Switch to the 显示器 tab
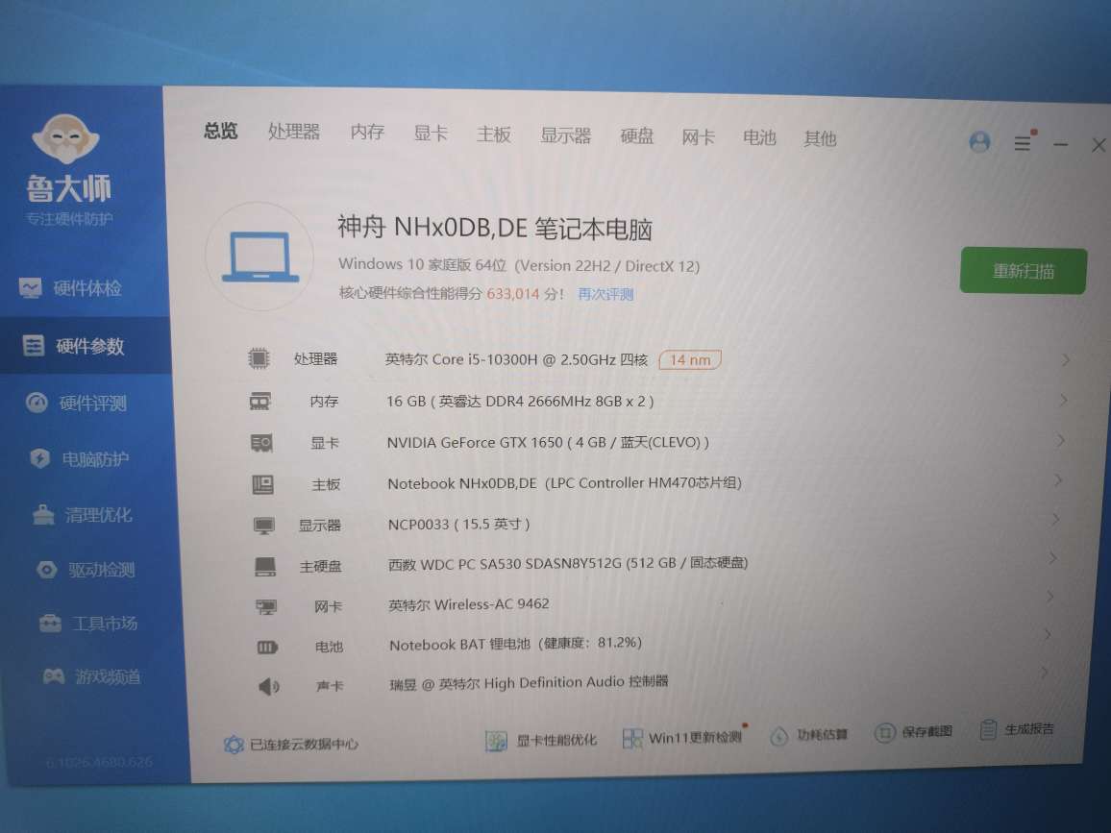The width and height of the screenshot is (1111, 833). [x=565, y=135]
